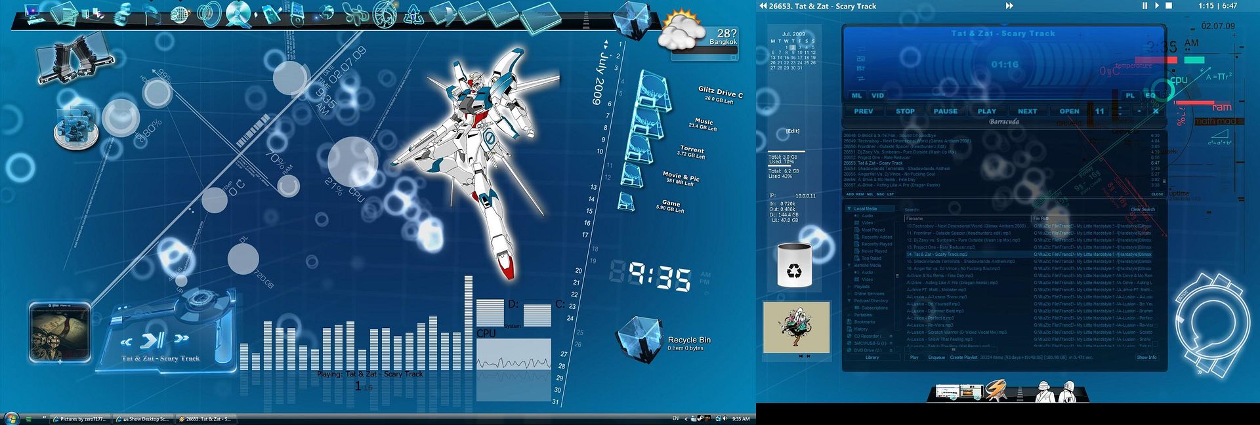Screen dimensions: 1260x425
Task: Select playlist row 'Tat & Zat - Scary Track'
Action: click(1001, 163)
